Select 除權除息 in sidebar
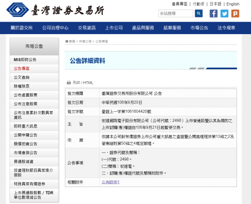Screen dimensions: 251x204 34,86
